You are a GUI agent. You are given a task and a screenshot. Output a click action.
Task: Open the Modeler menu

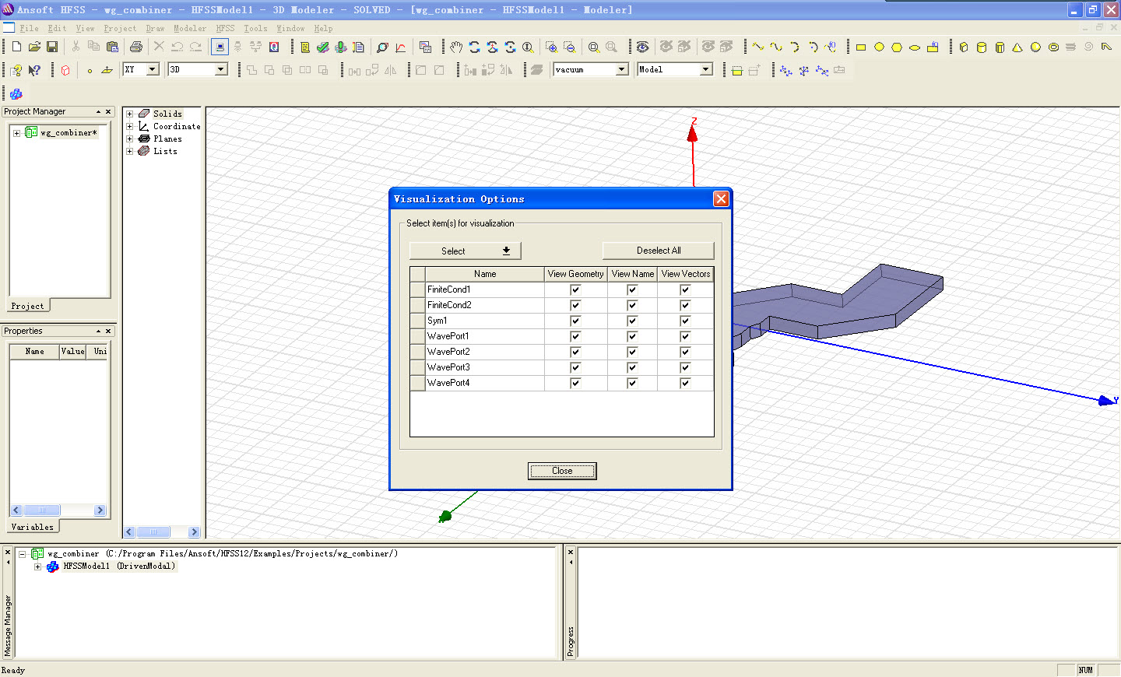tap(190, 28)
